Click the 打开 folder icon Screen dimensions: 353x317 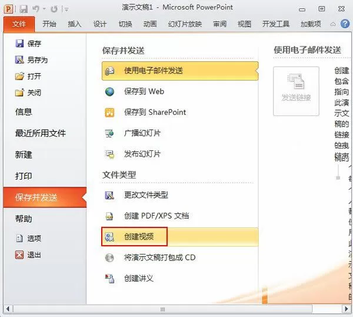coord(19,76)
